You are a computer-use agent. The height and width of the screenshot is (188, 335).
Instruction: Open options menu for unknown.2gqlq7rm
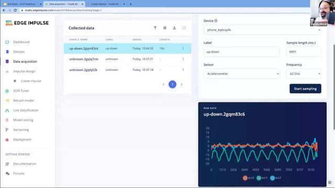pyautogui.click(x=183, y=59)
